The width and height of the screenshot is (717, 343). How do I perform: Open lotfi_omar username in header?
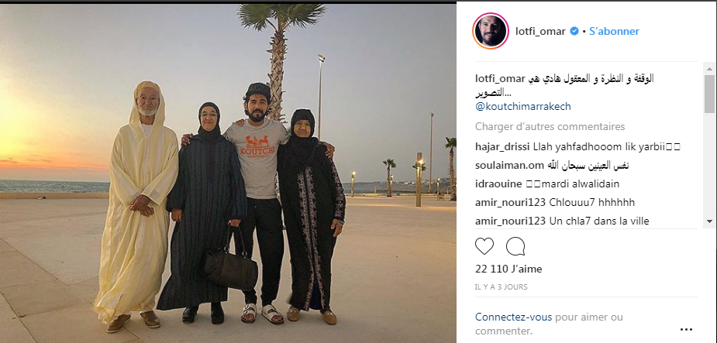540,31
